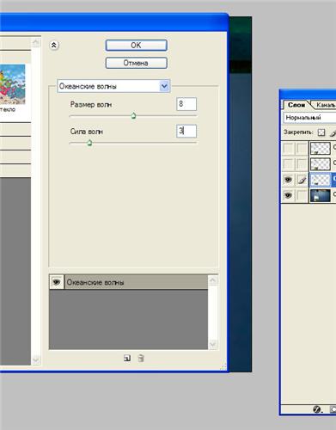Click the Сила волн label
This screenshot has height=430, width=336.
pyautogui.click(x=87, y=132)
